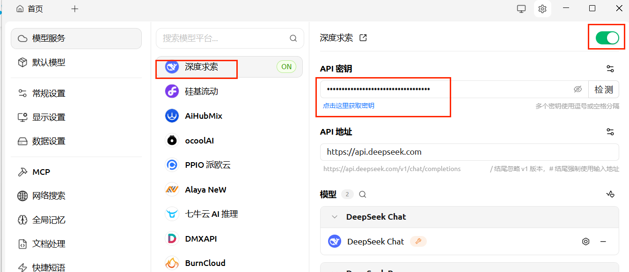
Task: Click the ON badge on 深度求索
Action: click(x=286, y=67)
